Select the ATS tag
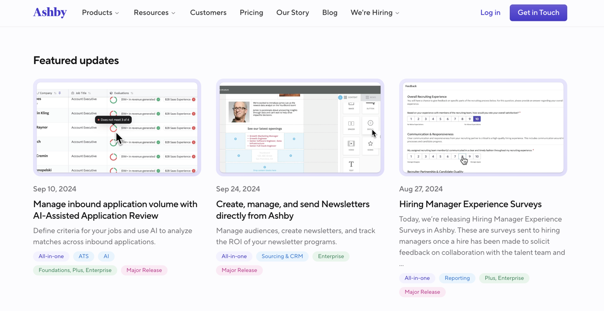Viewport: 604px width, 311px height. click(84, 256)
